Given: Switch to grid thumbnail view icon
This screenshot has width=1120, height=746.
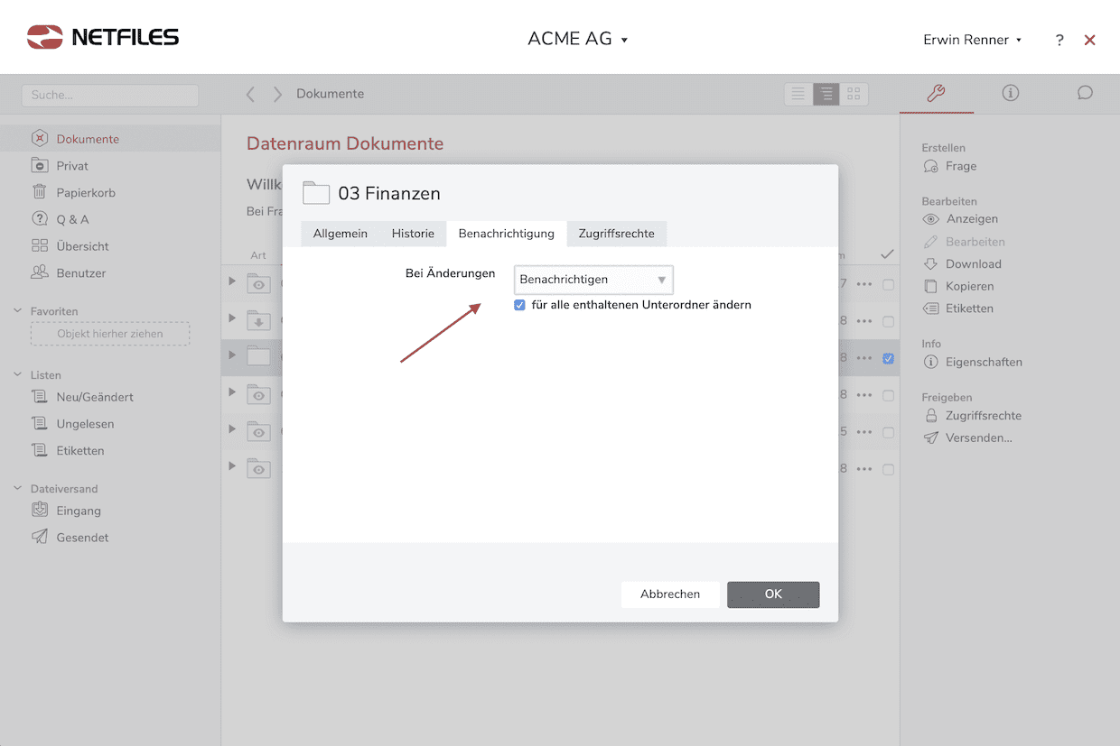Looking at the screenshot, I should (854, 94).
